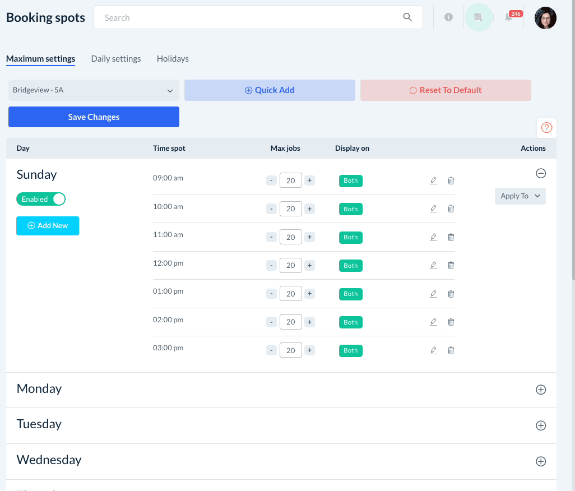
Task: Switch to the Daily settings tab
Action: point(116,59)
